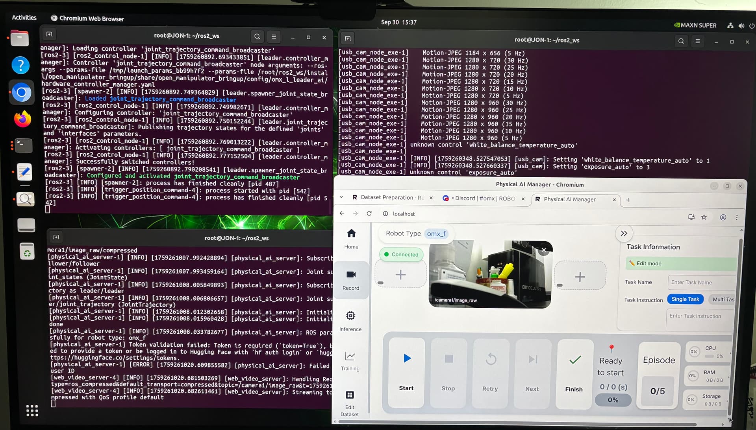Open the Home page in sidebar
The width and height of the screenshot is (756, 430).
click(351, 238)
